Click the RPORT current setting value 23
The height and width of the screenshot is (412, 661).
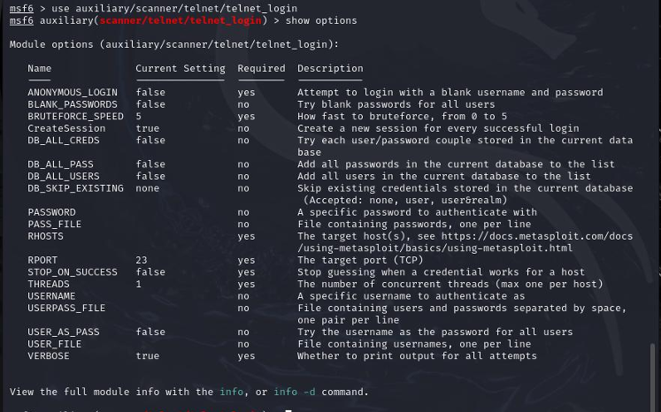click(142, 260)
